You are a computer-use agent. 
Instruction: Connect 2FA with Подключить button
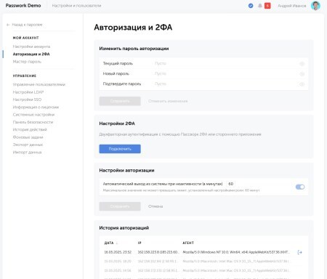point(120,149)
